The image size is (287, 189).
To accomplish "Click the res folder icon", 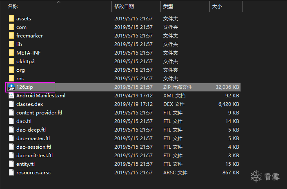I will click(11, 79).
